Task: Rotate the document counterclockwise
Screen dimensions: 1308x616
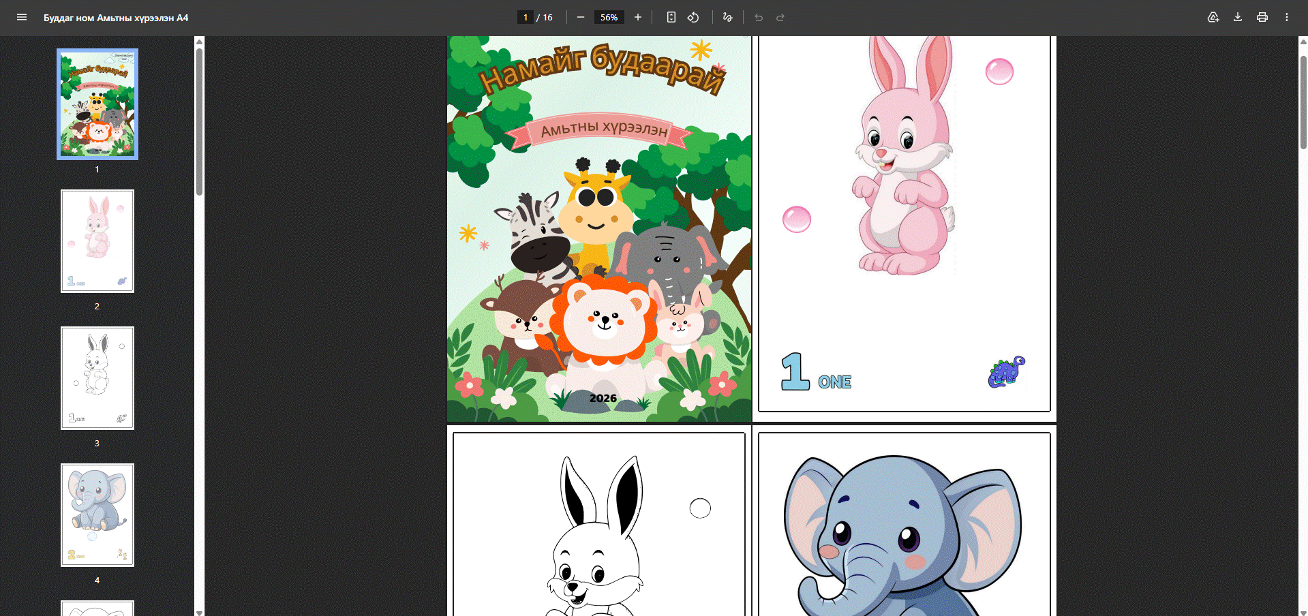Action: click(x=693, y=17)
